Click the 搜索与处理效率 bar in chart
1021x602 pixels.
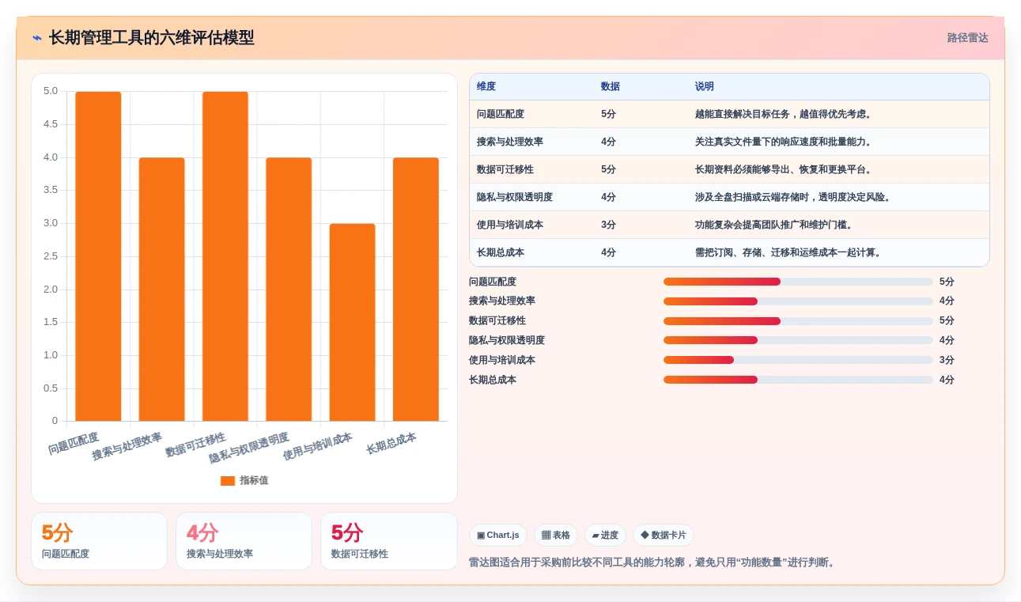[x=162, y=290]
